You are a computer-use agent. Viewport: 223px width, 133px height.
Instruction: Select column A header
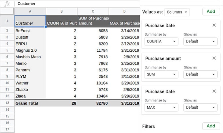pyautogui.click(x=30, y=11)
